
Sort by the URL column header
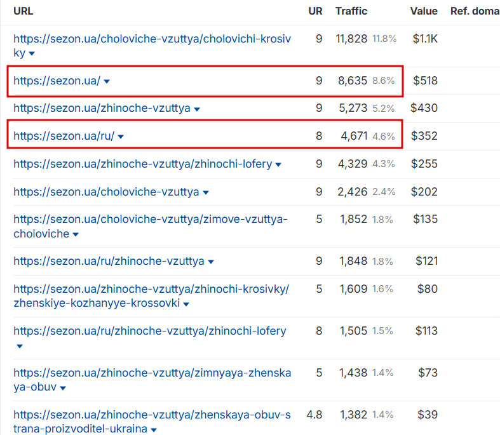click(x=24, y=11)
